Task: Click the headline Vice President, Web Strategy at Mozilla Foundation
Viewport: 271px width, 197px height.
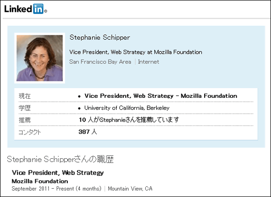Action: point(135,52)
